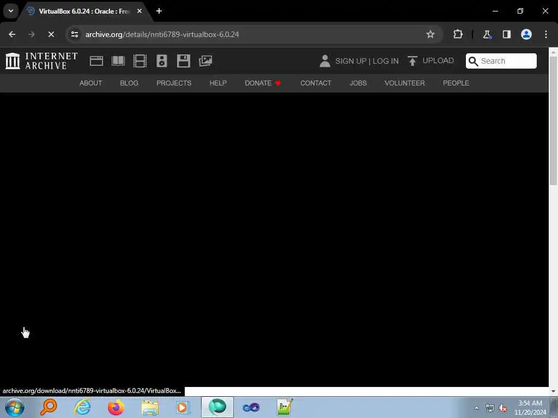Open the ABOUT menu item

(90, 83)
